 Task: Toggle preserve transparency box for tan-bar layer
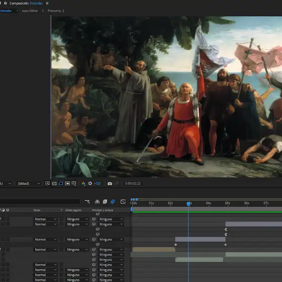coord(61,249)
